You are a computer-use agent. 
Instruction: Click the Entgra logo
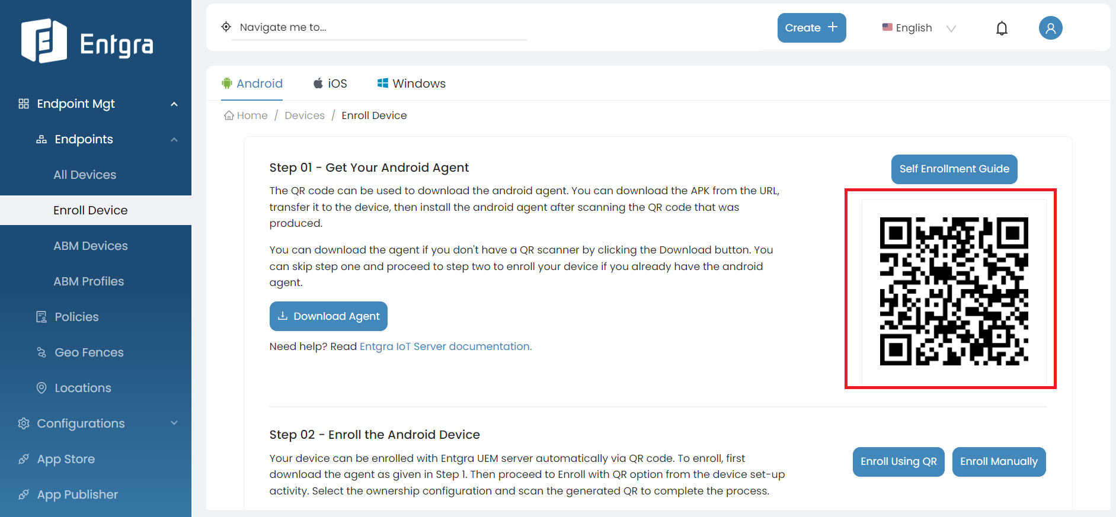[x=87, y=40]
